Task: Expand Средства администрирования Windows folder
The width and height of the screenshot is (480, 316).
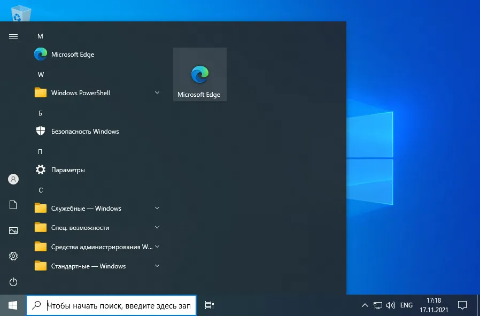Action: [x=97, y=247]
